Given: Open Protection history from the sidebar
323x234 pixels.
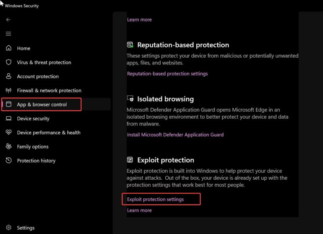Looking at the screenshot, I should pyautogui.click(x=36, y=161).
